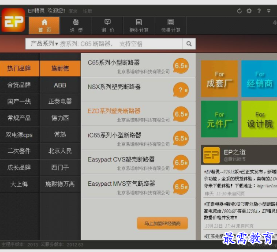
Task: Open the #正泰电器# weibo post
Action: [240, 211]
